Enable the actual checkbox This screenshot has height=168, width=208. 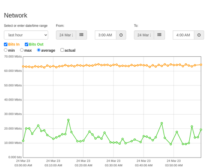click(x=62, y=50)
